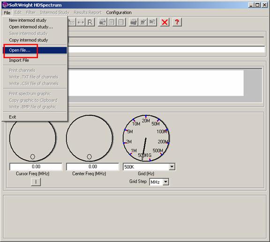Image resolution: width=270 pixels, height=242 pixels.
Task: Click Write .CSV file of channels
Action: 34,83
